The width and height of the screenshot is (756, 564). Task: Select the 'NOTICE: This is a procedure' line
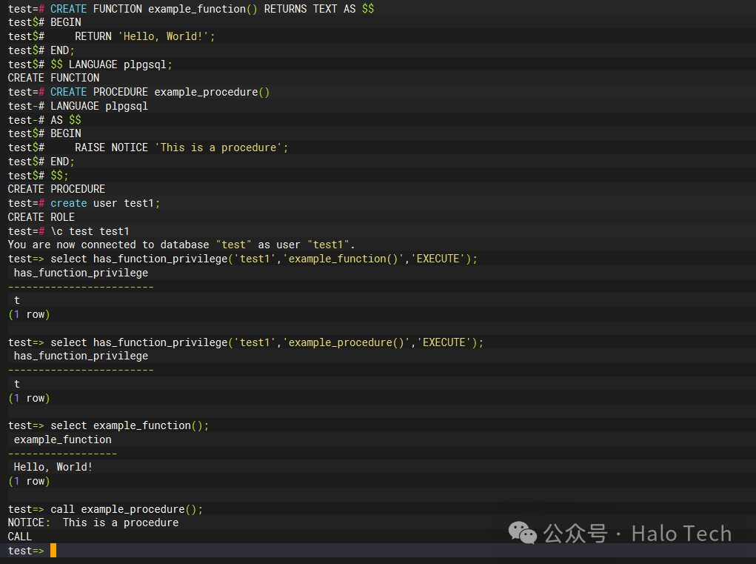coord(93,522)
